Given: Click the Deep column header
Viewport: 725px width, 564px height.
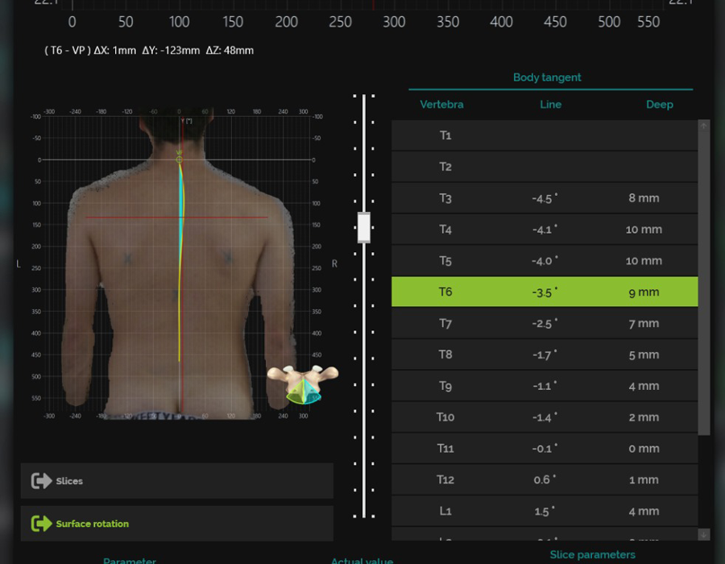Looking at the screenshot, I should point(659,104).
